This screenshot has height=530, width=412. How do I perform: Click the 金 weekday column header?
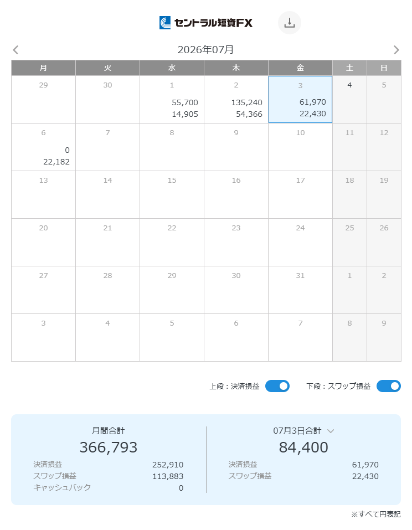(x=300, y=68)
